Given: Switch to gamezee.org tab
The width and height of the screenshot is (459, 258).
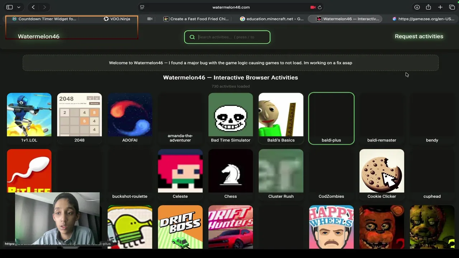Looking at the screenshot, I should coord(423,19).
